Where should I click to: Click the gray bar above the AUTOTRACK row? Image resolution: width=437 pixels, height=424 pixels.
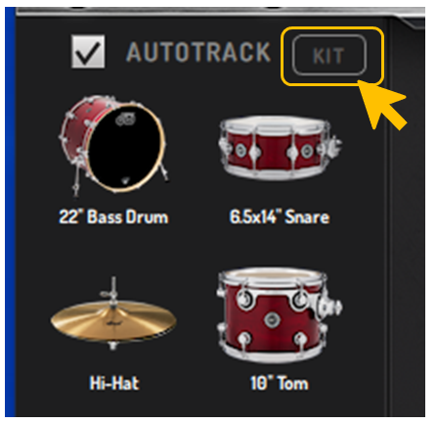click(x=220, y=12)
